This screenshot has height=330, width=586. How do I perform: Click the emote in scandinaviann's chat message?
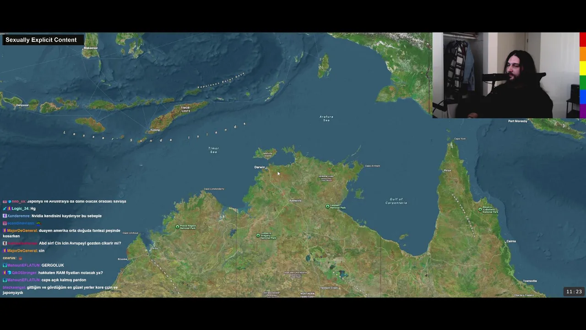coord(38,223)
